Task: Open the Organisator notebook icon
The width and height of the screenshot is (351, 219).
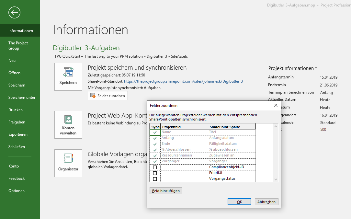Action: point(68,163)
